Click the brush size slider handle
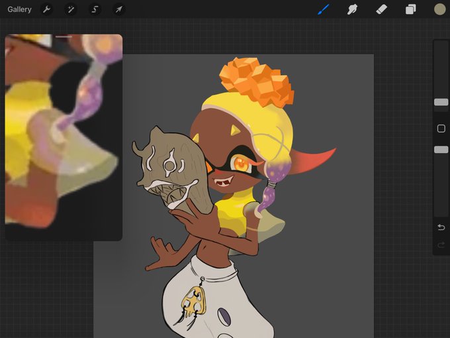This screenshot has width=450, height=338. [x=441, y=102]
